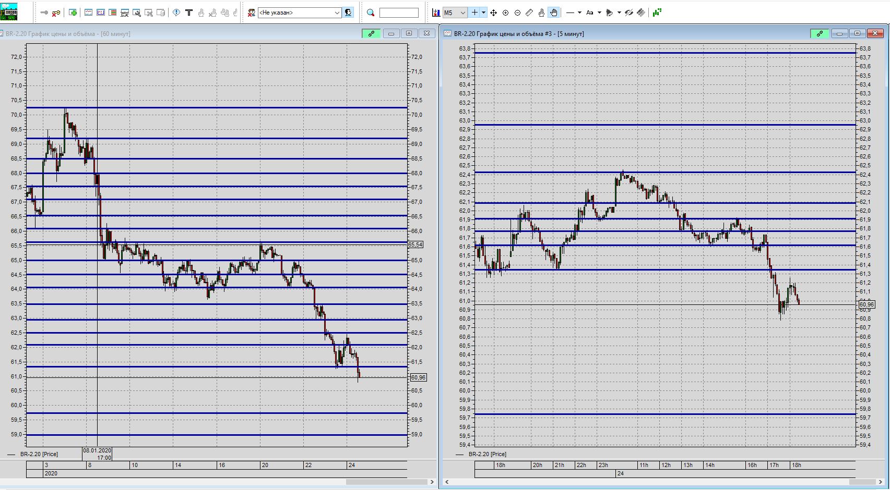This screenshot has height=490, width=890.
Task: Click the crossed-out eye hide icon
Action: pyautogui.click(x=629, y=13)
